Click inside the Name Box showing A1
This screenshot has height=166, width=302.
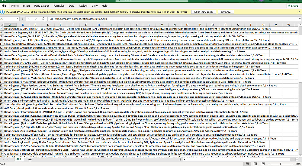pyautogui.click(x=8, y=19)
